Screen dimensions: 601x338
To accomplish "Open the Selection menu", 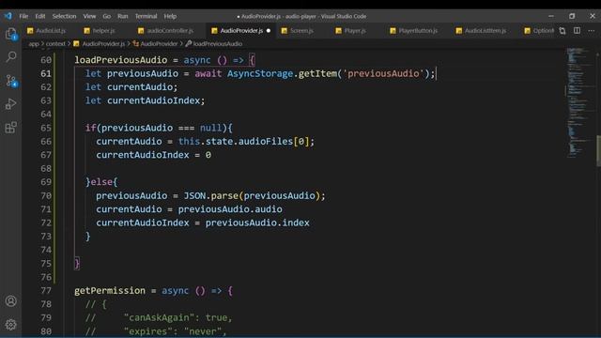I will click(64, 16).
